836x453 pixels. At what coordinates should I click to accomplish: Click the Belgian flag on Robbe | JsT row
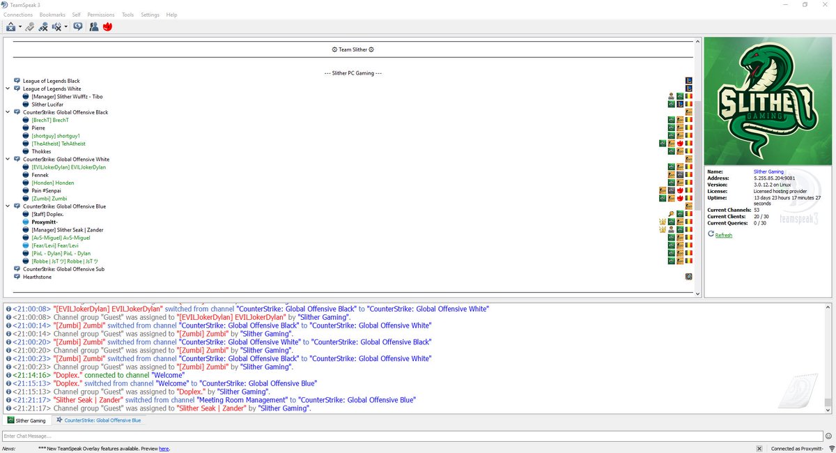(x=688, y=261)
